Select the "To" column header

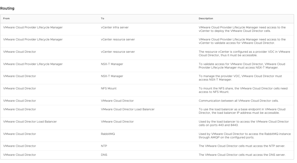pos(102,19)
